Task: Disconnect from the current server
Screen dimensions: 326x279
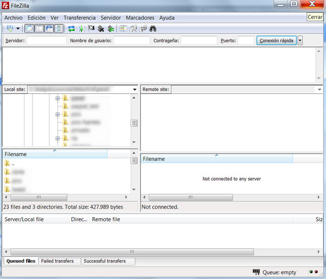Action: tap(101, 29)
